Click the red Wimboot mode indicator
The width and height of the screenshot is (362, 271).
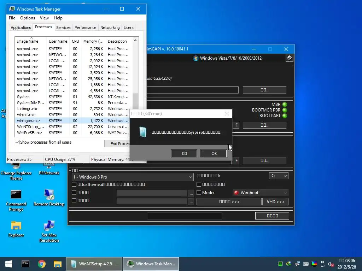pos(236,193)
